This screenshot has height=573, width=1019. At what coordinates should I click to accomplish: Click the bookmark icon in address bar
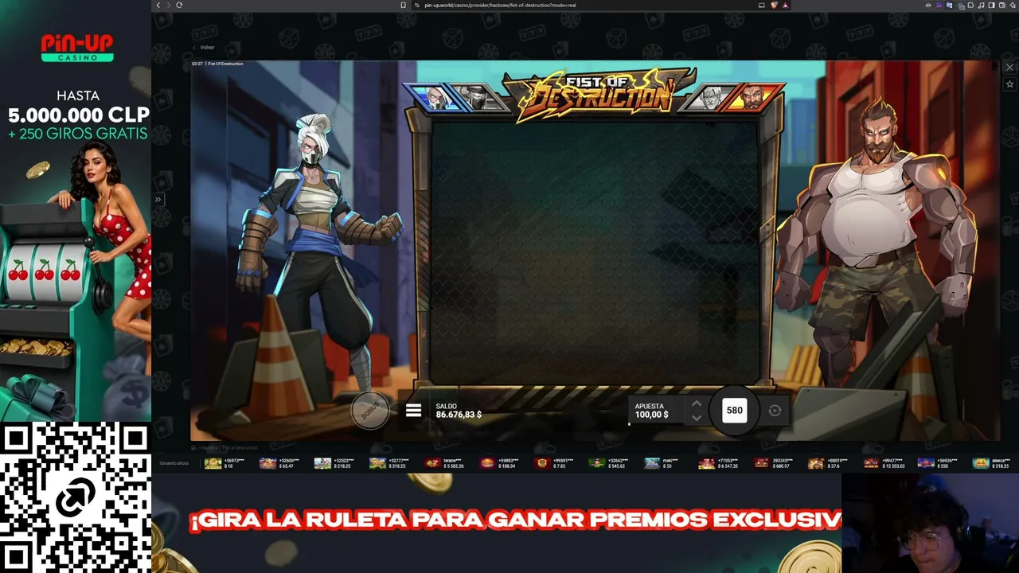point(404,5)
